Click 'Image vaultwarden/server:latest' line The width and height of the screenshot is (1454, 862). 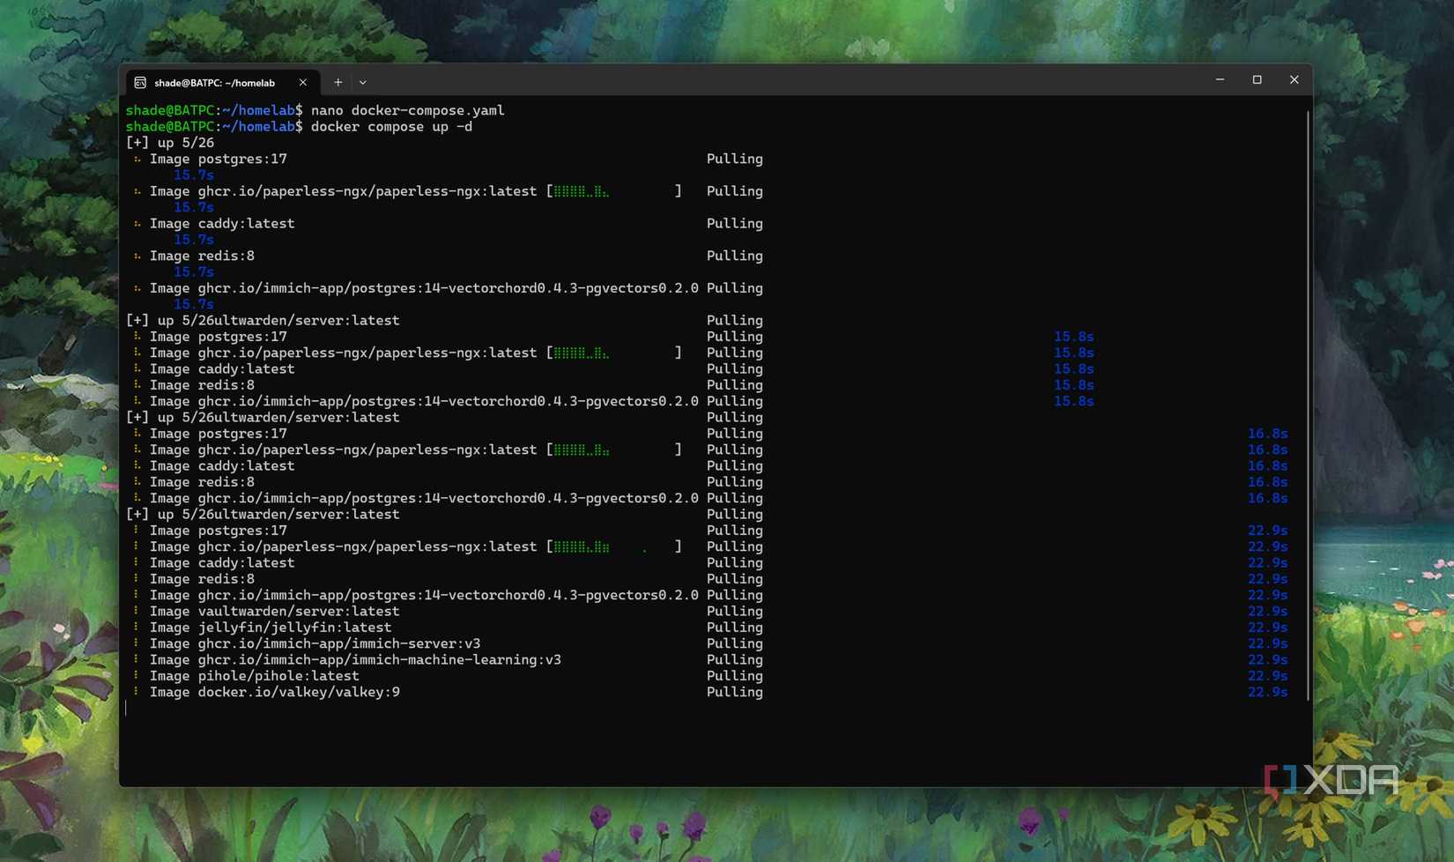(x=274, y=611)
